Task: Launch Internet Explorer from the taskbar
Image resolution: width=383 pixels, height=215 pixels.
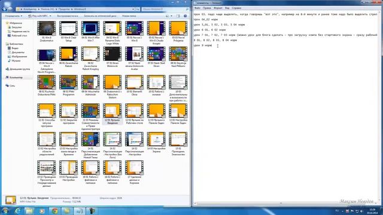Action: tap(17, 211)
